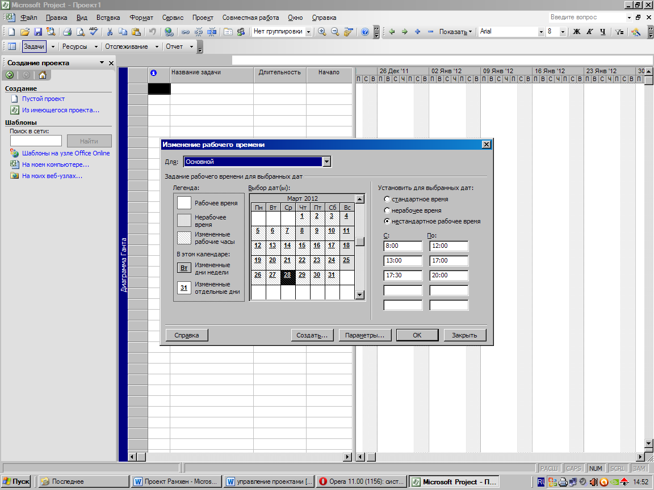This screenshot has height=490, width=654.
Task: Open the 'Нет группировки' grouping dropdown
Action: click(x=309, y=32)
